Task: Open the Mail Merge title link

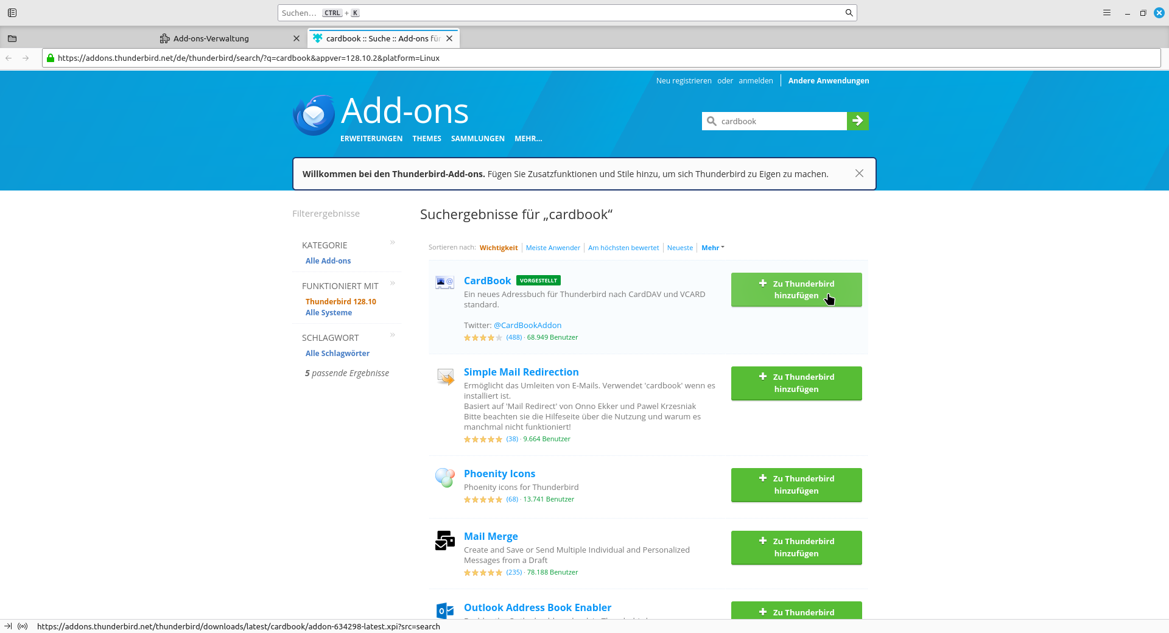Action: click(x=491, y=536)
